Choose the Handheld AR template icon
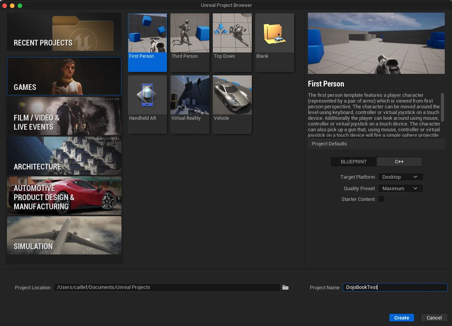This screenshot has height=326, width=452. point(147,95)
